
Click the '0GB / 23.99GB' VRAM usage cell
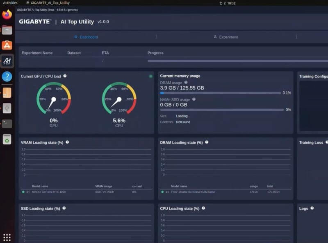(105, 192)
